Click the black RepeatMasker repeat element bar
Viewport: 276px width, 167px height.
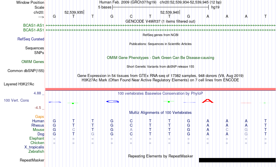coord(237,160)
